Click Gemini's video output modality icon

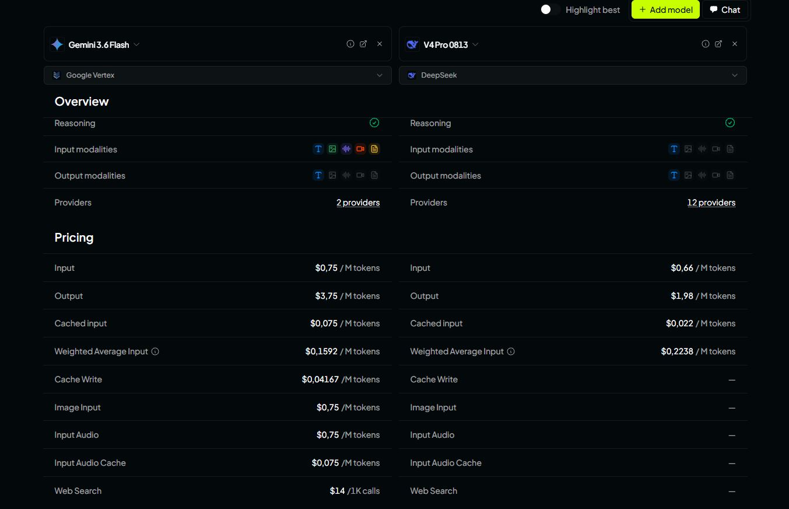pyautogui.click(x=360, y=175)
